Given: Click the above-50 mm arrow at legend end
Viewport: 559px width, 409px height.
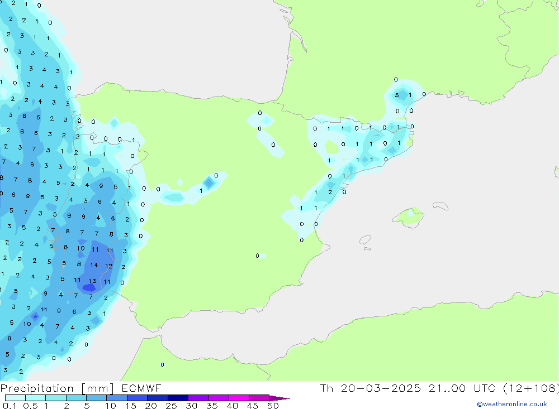Looking at the screenshot, I should [x=279, y=398].
